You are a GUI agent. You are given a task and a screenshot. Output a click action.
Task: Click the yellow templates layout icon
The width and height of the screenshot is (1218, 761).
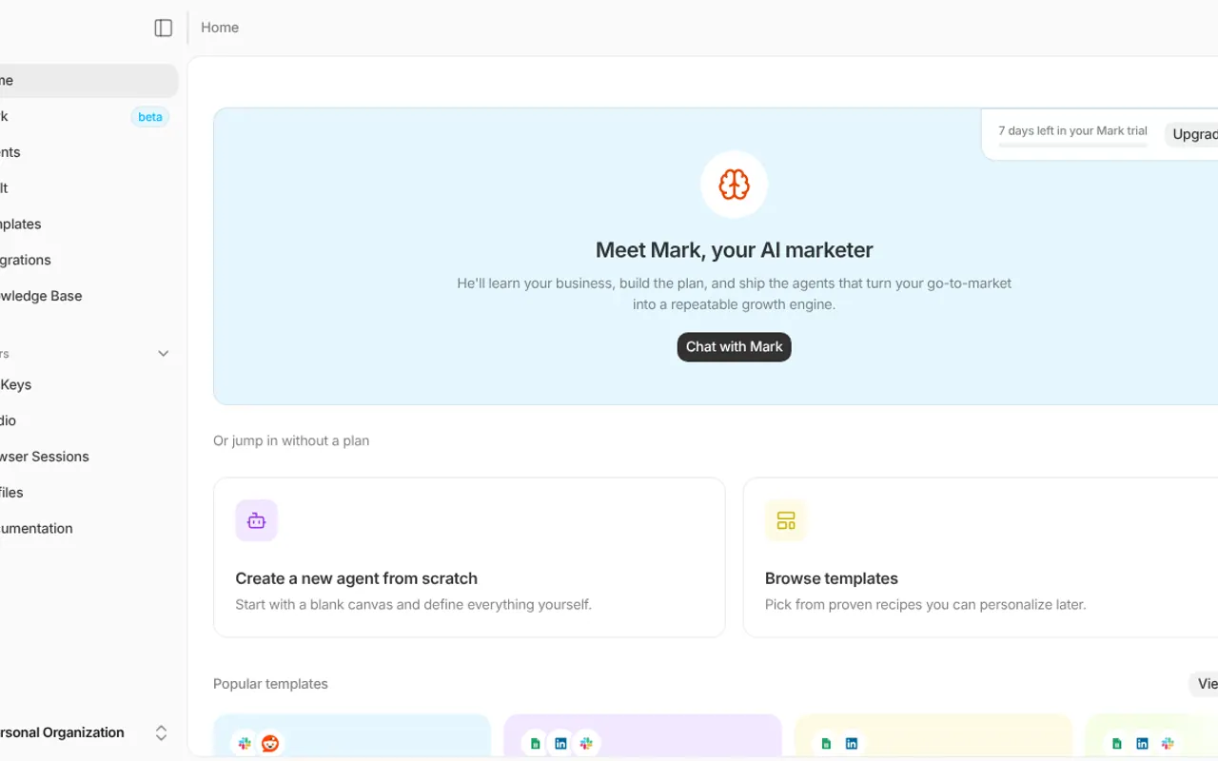pyautogui.click(x=786, y=520)
